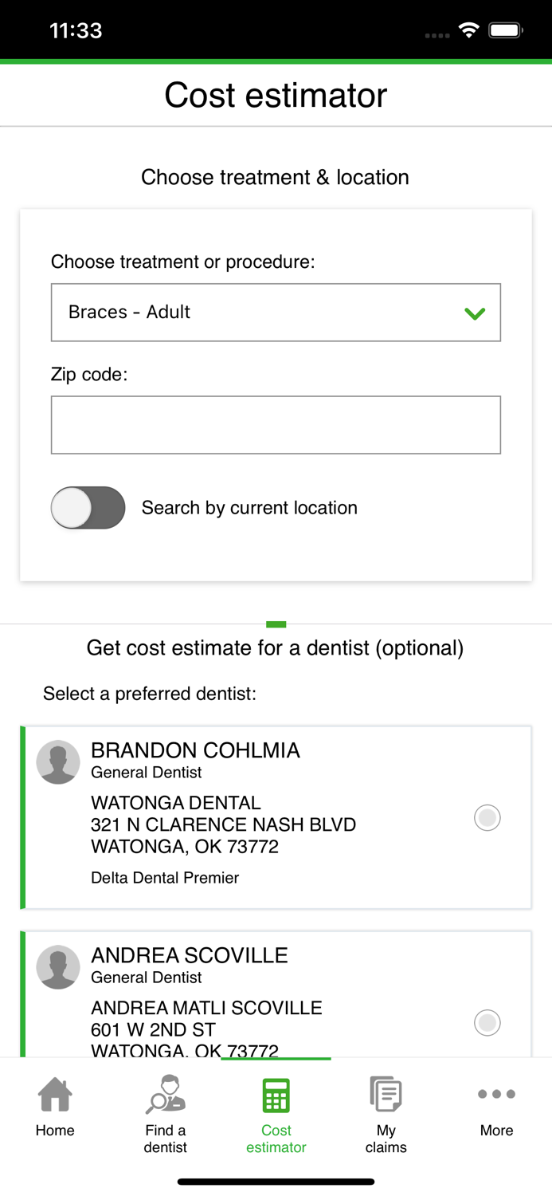Select Andrea Scoville as preferred dentist
The image size is (552, 1196).
pyautogui.click(x=487, y=1022)
